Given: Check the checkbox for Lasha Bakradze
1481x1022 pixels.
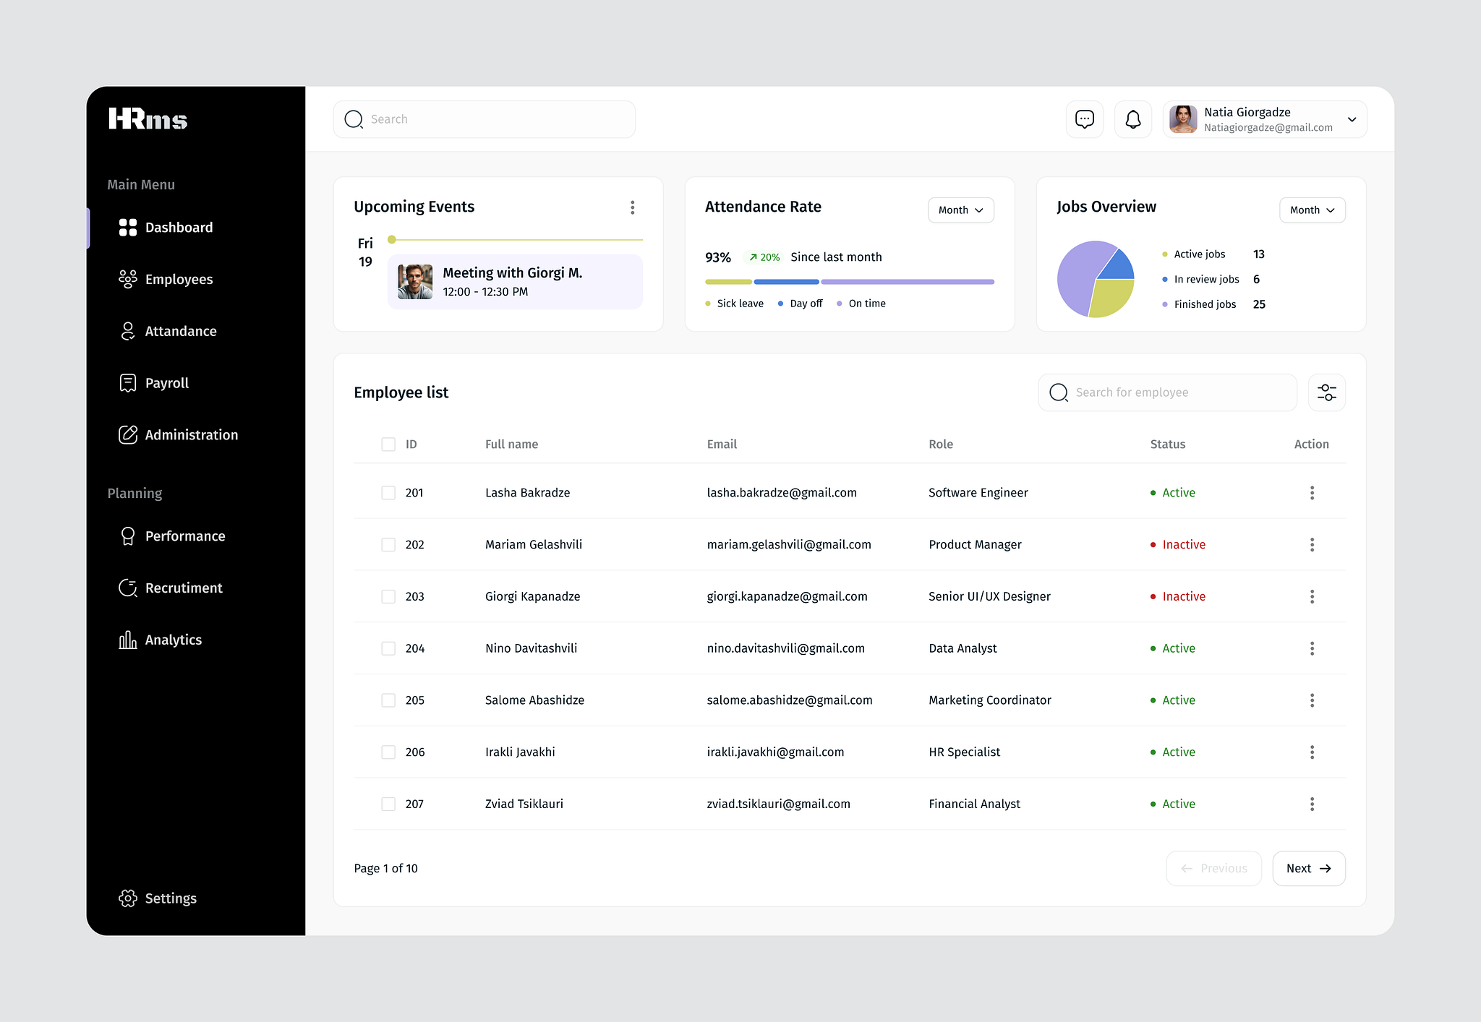Looking at the screenshot, I should pyautogui.click(x=388, y=492).
